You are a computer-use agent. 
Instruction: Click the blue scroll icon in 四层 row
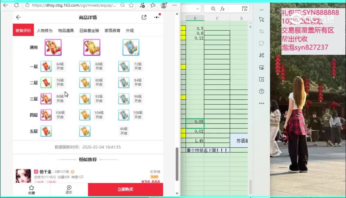(x=124, y=115)
